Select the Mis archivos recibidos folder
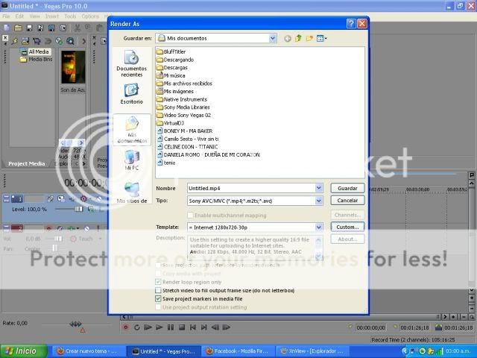The height and width of the screenshot is (358, 477). click(x=184, y=84)
